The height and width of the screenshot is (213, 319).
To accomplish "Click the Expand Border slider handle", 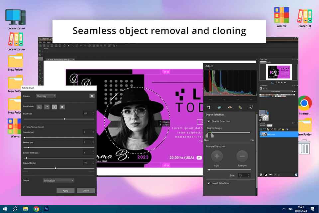I will click(x=55, y=168).
